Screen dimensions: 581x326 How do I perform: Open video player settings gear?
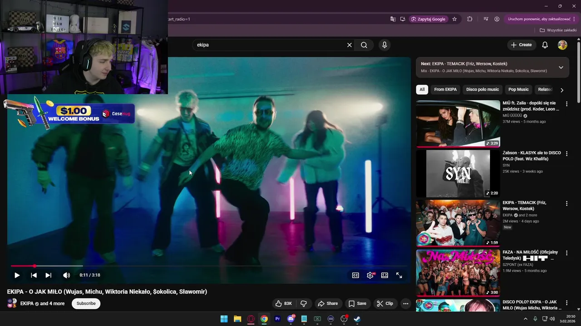(370, 275)
